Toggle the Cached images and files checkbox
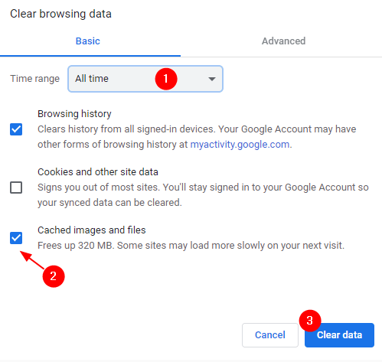The height and width of the screenshot is (362, 382). [x=16, y=238]
